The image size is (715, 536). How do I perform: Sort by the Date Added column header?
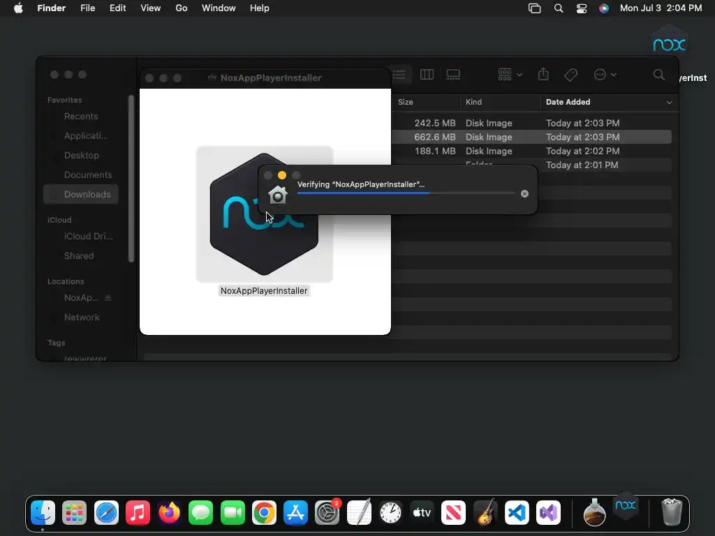tap(568, 102)
